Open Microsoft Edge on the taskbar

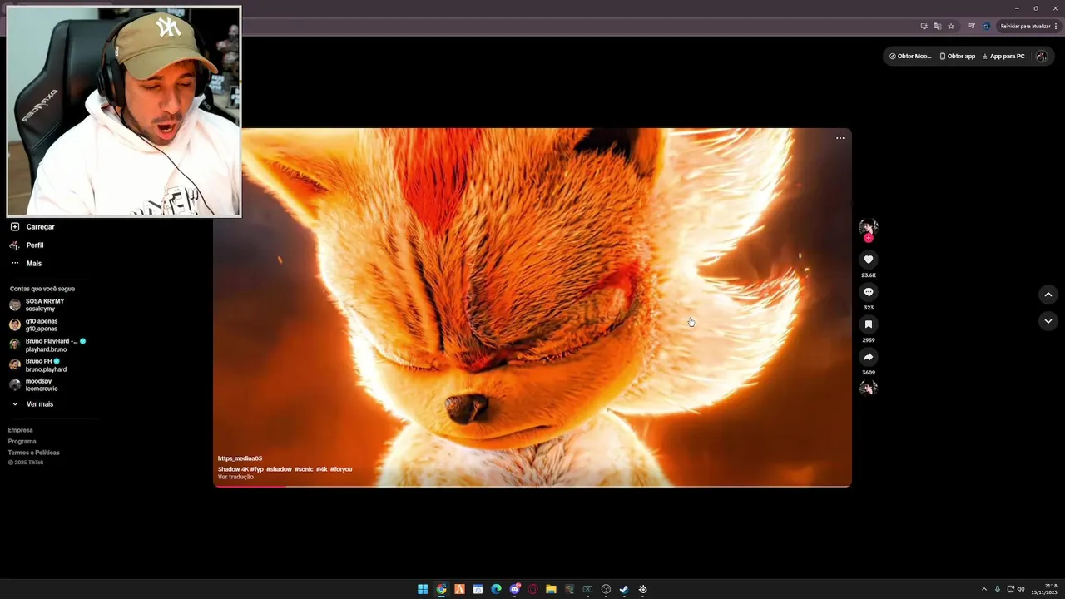(496, 589)
